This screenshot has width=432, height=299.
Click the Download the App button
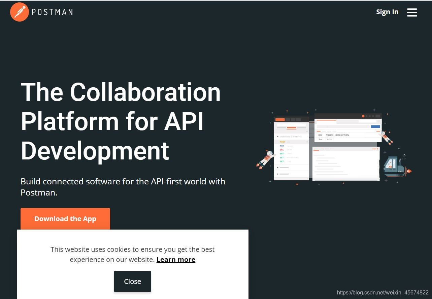tap(65, 219)
